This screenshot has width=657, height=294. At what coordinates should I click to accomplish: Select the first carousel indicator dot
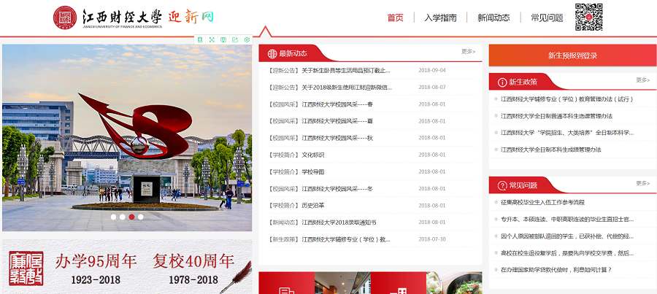point(113,217)
